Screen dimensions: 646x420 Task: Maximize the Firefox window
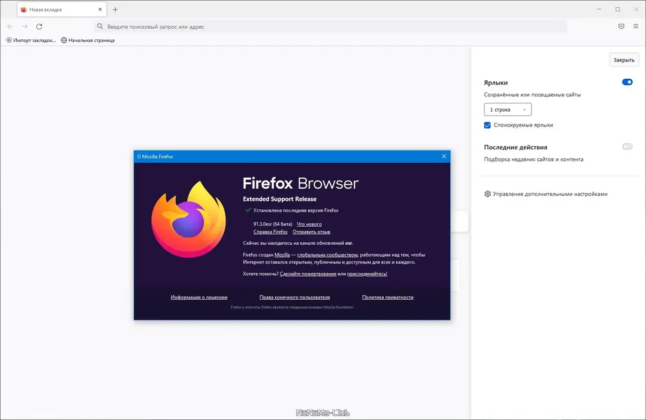(618, 10)
